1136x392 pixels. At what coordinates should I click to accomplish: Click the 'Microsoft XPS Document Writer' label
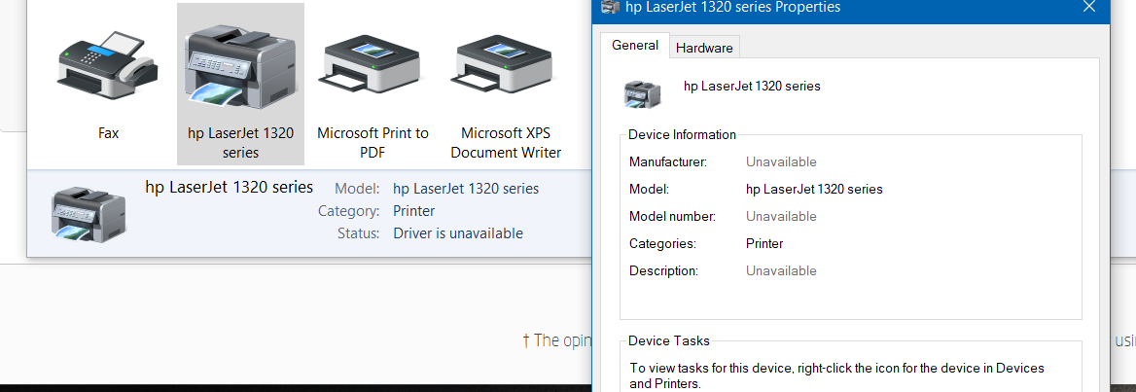coord(506,143)
